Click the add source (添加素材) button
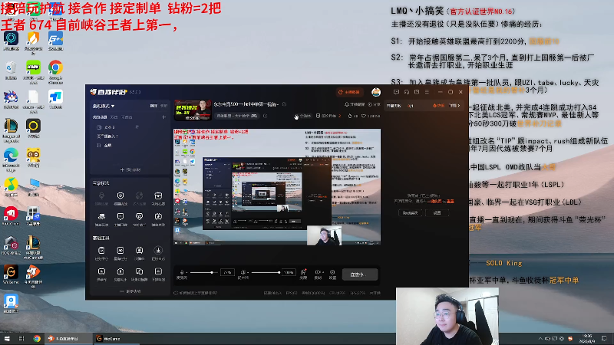Viewport: 614px width, 345px height. tap(130, 169)
